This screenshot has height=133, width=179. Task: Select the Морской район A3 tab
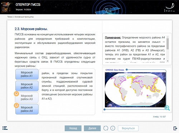click(27, 97)
